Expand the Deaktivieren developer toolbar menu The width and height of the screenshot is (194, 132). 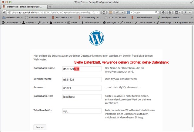tap(11, 23)
